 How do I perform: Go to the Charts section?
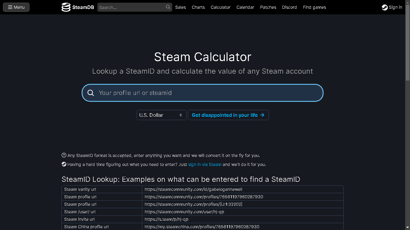[198, 7]
